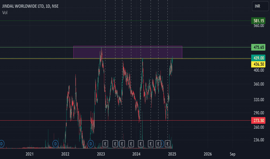Click the 439.00 current price label
This screenshot has height=159, width=270.
(258, 58)
